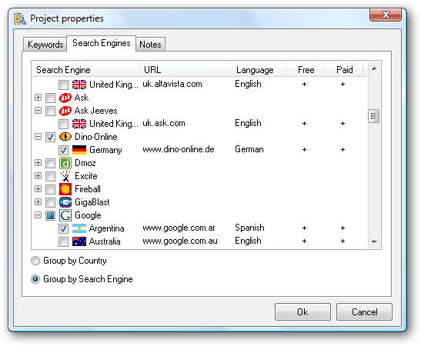Check the uk.ask.com United Kingdom checkbox
The image size is (421, 346).
(x=64, y=125)
